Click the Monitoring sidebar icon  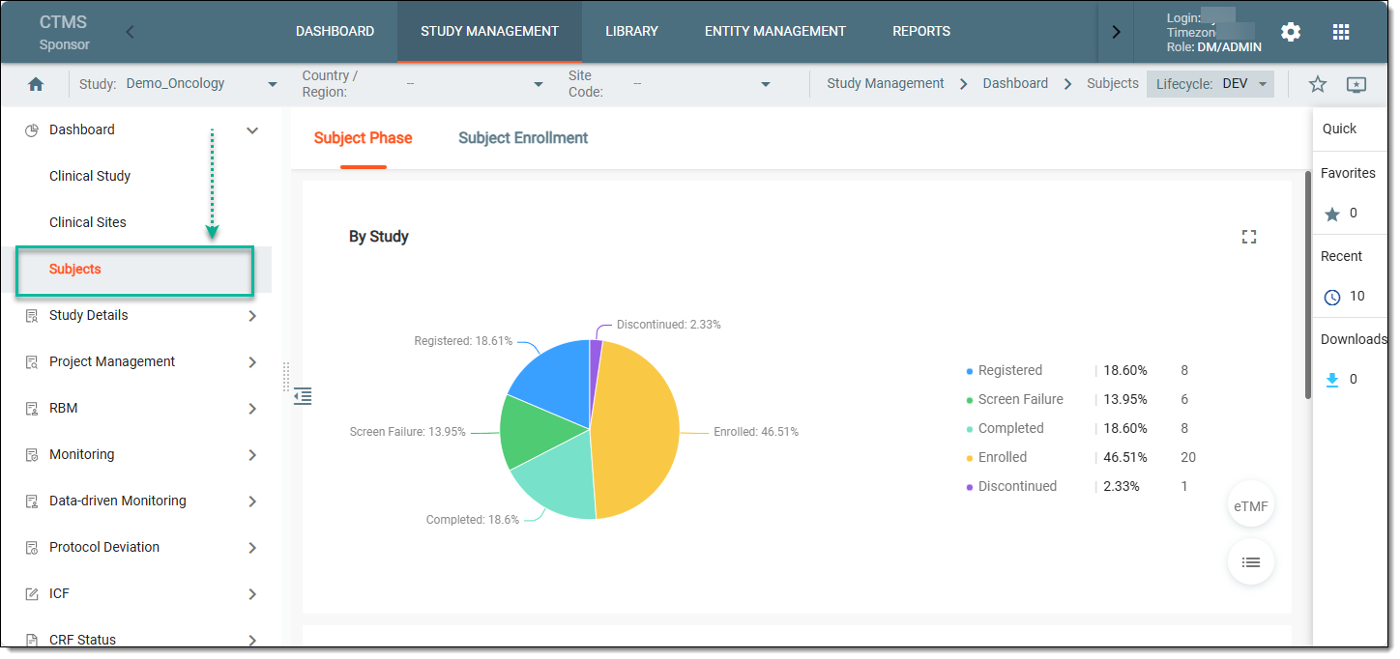click(x=32, y=455)
